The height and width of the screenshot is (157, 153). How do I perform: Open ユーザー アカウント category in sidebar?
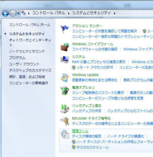pyautogui.click(x=24, y=64)
